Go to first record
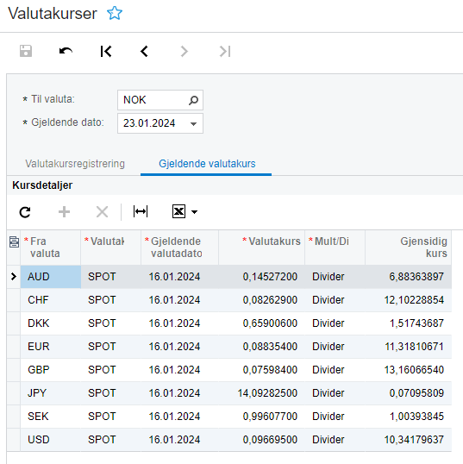Image resolution: width=463 pixels, height=464 pixels. pyautogui.click(x=105, y=51)
